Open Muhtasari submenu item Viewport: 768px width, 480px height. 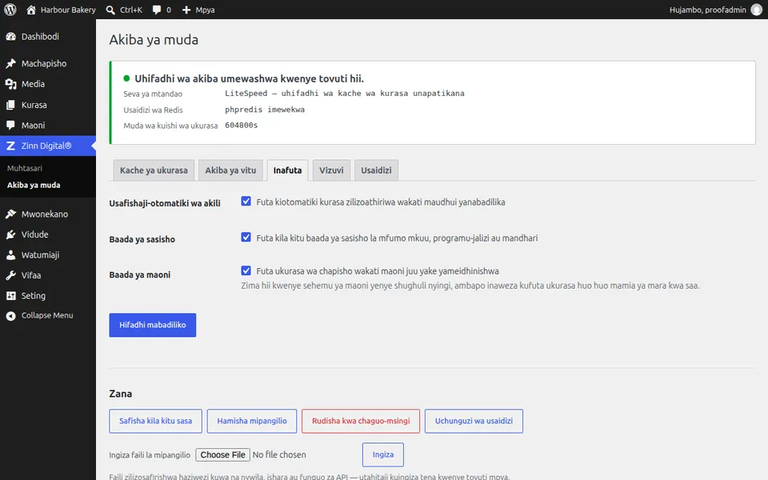25,168
